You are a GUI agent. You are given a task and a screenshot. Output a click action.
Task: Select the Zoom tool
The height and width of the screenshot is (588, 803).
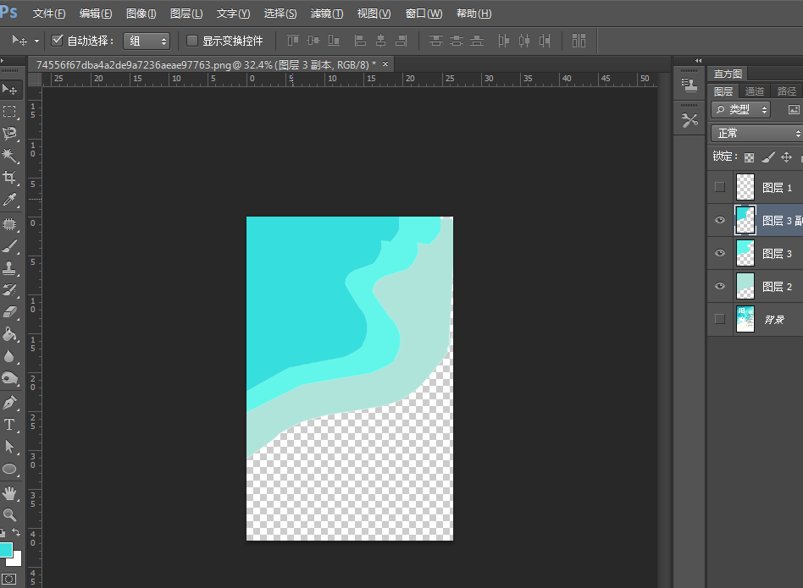point(10,514)
